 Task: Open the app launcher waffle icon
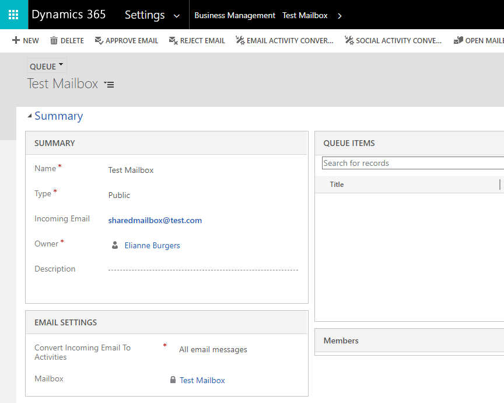click(x=13, y=15)
